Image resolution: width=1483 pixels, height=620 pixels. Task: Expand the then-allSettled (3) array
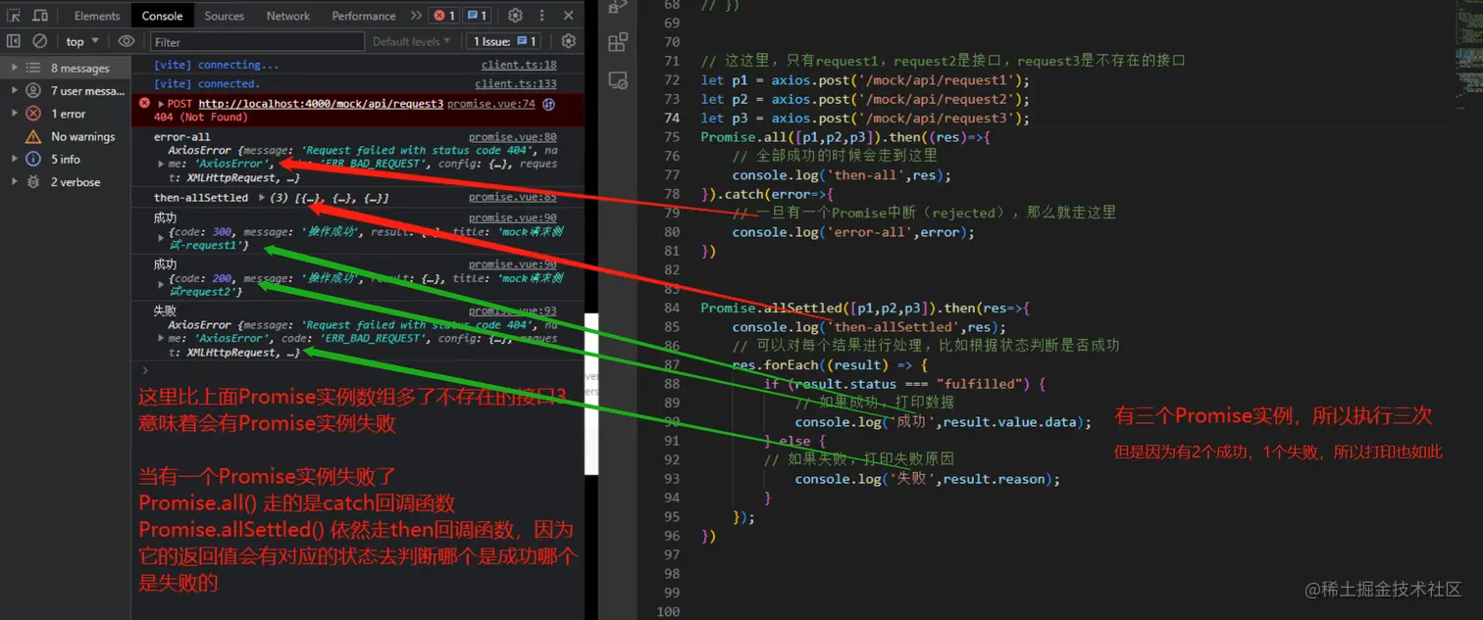click(x=262, y=198)
